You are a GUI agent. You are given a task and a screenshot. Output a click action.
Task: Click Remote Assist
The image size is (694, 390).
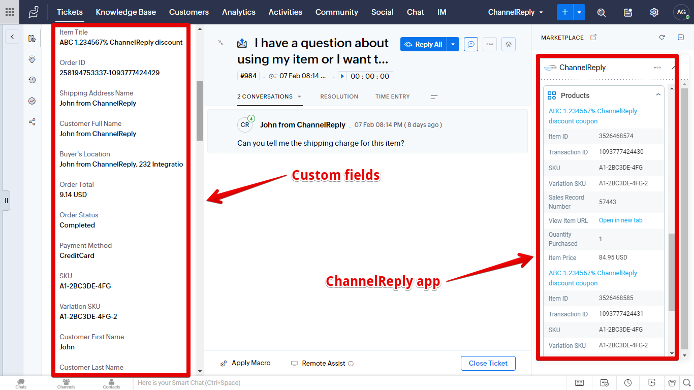tap(319, 363)
